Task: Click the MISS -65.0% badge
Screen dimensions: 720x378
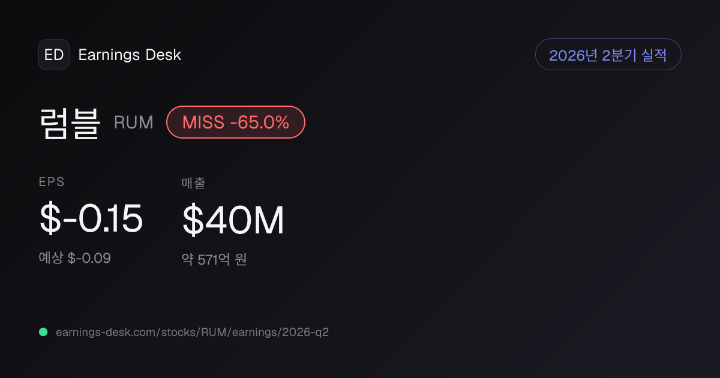Action: point(236,122)
